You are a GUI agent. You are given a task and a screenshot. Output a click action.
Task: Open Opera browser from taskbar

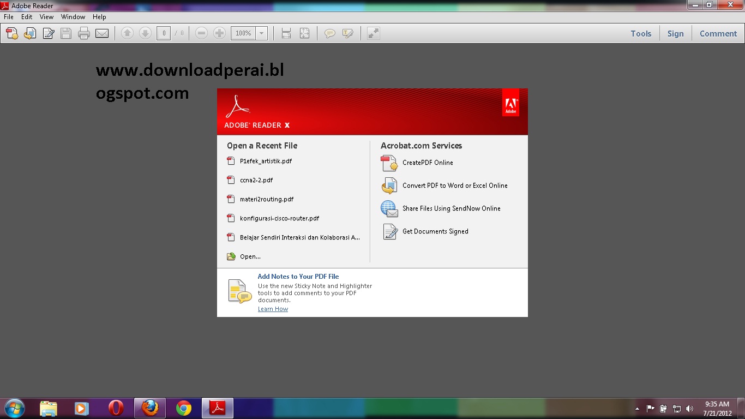pyautogui.click(x=116, y=408)
